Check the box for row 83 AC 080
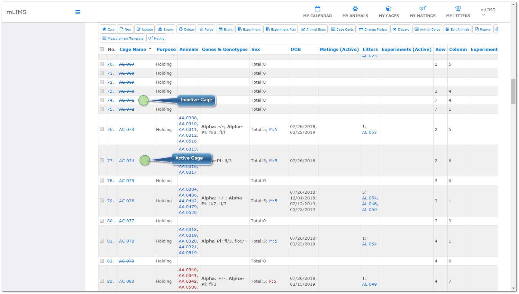 tap(102, 281)
